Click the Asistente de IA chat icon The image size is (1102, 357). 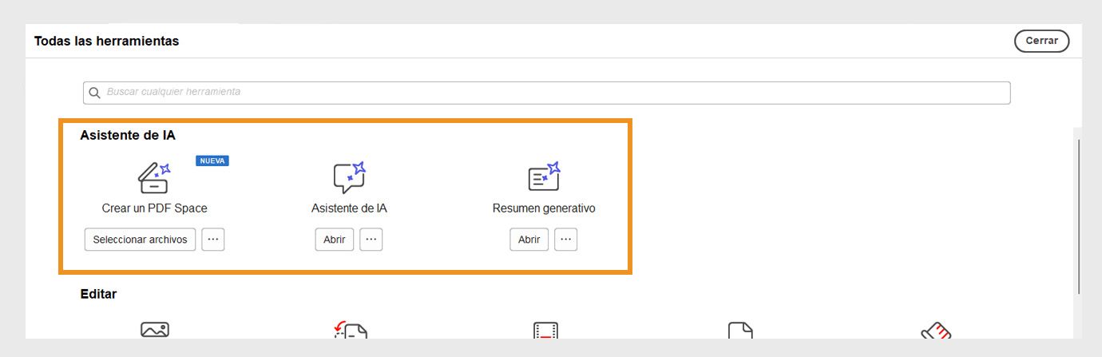pyautogui.click(x=349, y=177)
